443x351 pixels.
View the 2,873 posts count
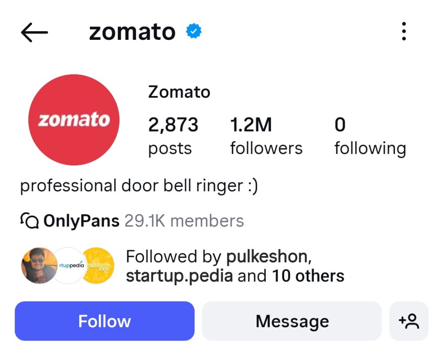pyautogui.click(x=173, y=136)
